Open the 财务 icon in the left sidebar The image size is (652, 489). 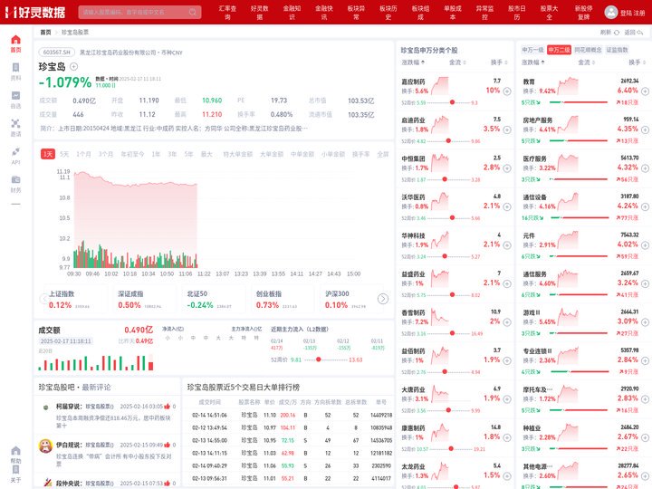tap(15, 179)
